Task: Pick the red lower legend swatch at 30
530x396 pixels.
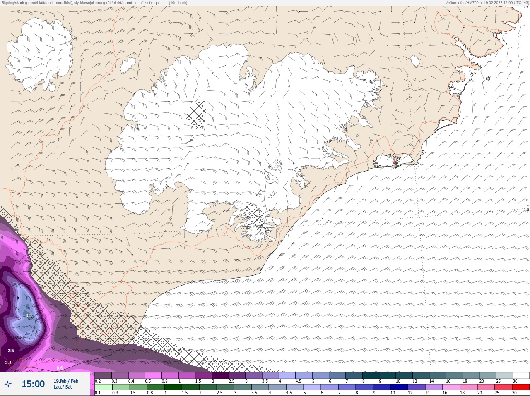Action: point(521,387)
